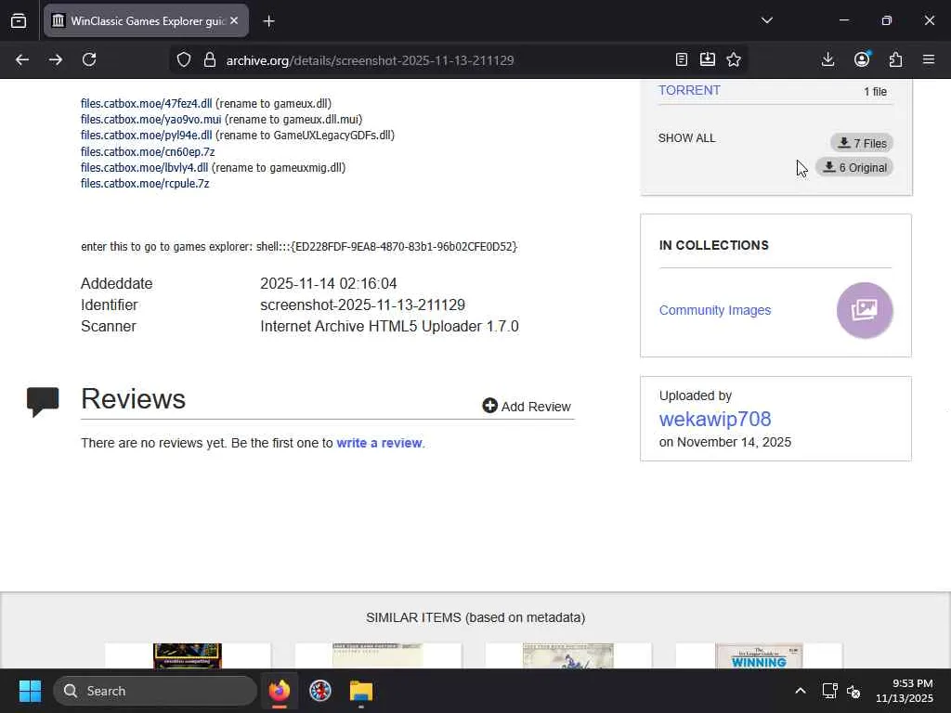951x713 pixels.
Task: Open second similar item thumbnail
Action: [378, 656]
